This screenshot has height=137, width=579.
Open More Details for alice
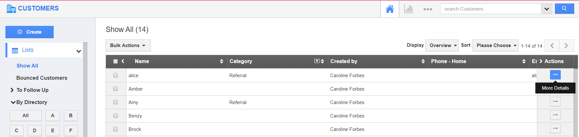(555, 75)
